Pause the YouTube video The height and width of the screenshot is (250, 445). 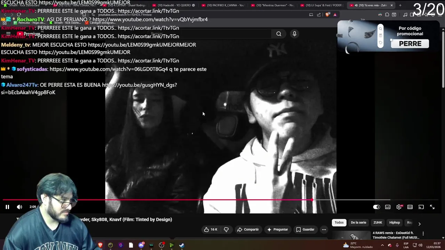[7, 207]
